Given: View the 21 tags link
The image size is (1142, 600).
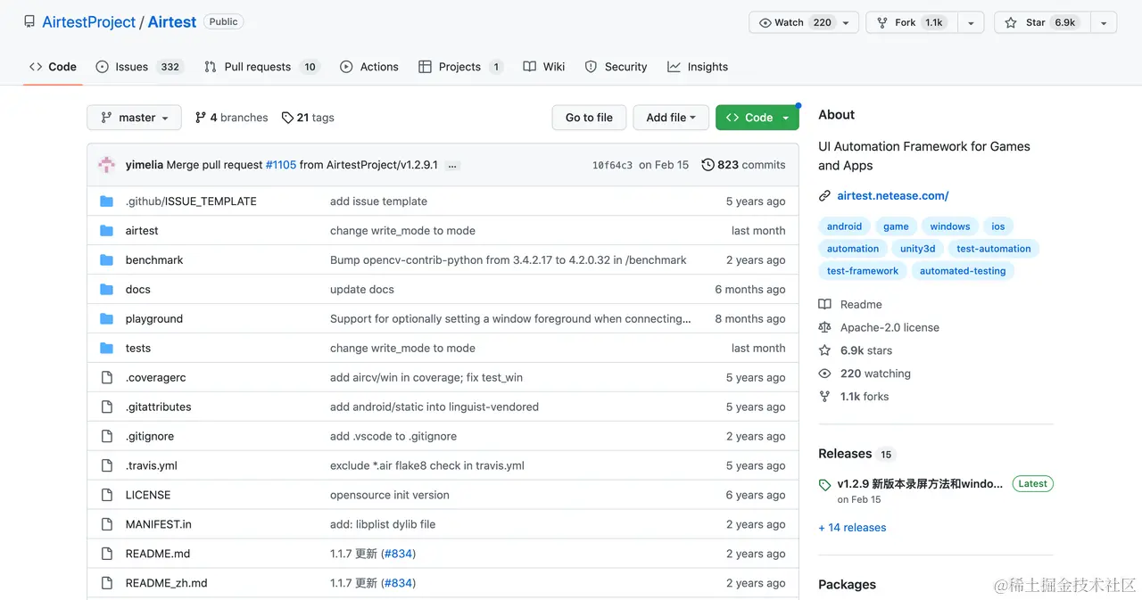Looking at the screenshot, I should 308,118.
